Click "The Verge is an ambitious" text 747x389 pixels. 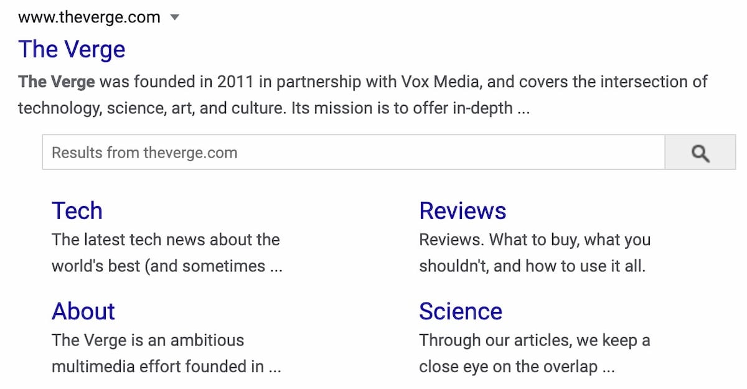point(148,340)
